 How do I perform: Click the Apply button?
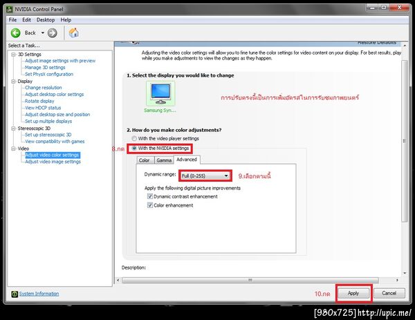[353, 293]
